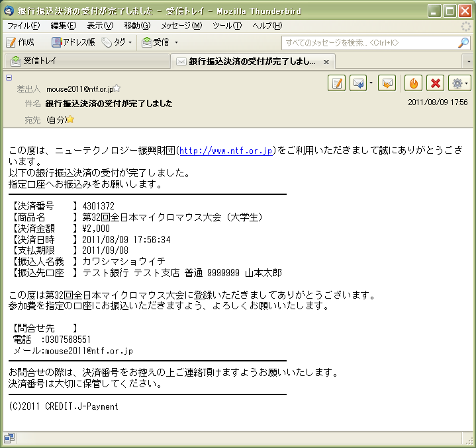Open the ヘルプ menu

click(x=267, y=26)
